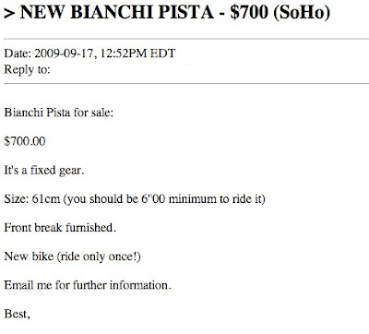The width and height of the screenshot is (369, 334).
Task: Click the "(ride only once!)" remark
Action: [x=99, y=256]
